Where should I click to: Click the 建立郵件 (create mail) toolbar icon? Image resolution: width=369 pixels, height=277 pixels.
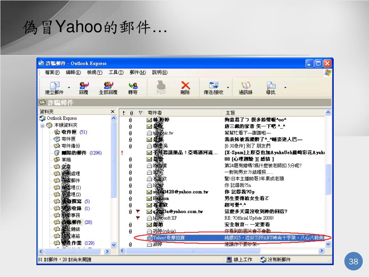click(54, 87)
